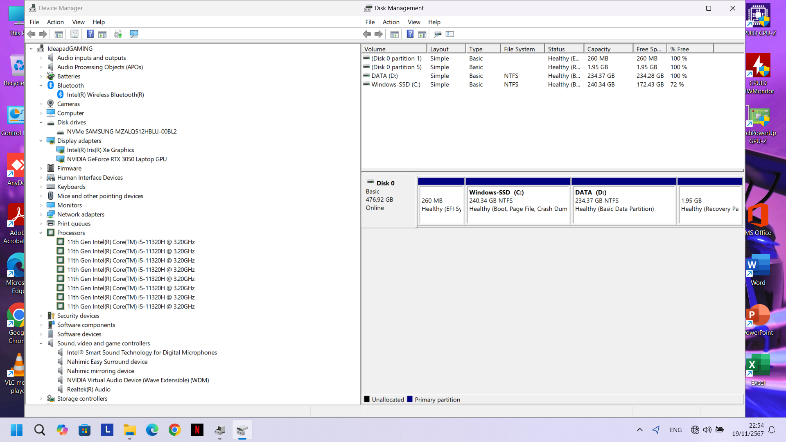This screenshot has width=786, height=442.
Task: Click Show/Hide Action Pane icon in Device Manager
Action: (x=102, y=34)
